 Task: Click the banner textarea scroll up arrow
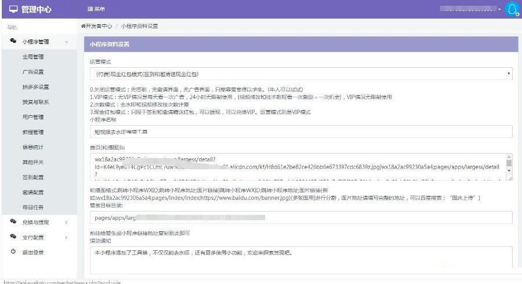click(x=509, y=156)
